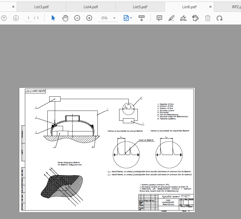Select the Hand pan tool

(65, 18)
